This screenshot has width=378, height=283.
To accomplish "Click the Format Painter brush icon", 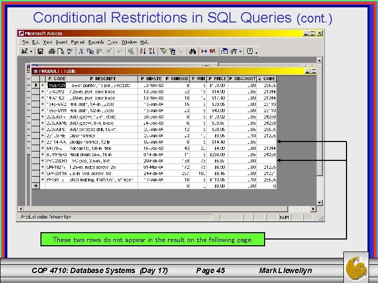I will coord(109,51).
